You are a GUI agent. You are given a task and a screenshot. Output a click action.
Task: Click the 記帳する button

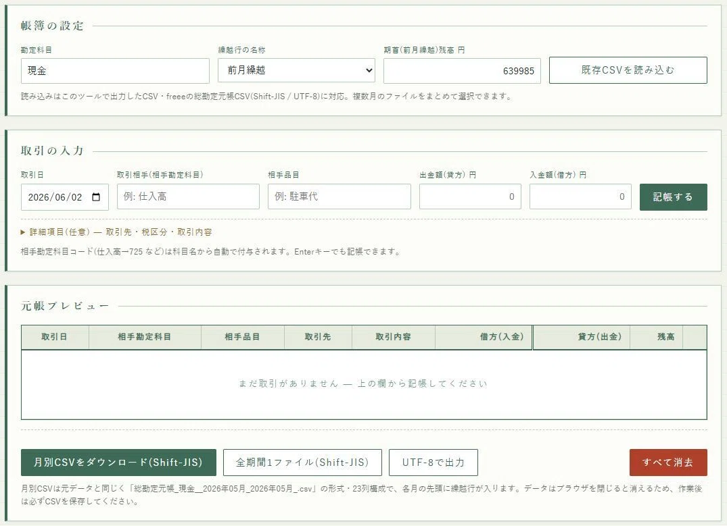click(673, 196)
